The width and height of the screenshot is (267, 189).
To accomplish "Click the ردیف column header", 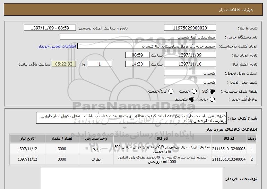I will (x=252, y=139).
